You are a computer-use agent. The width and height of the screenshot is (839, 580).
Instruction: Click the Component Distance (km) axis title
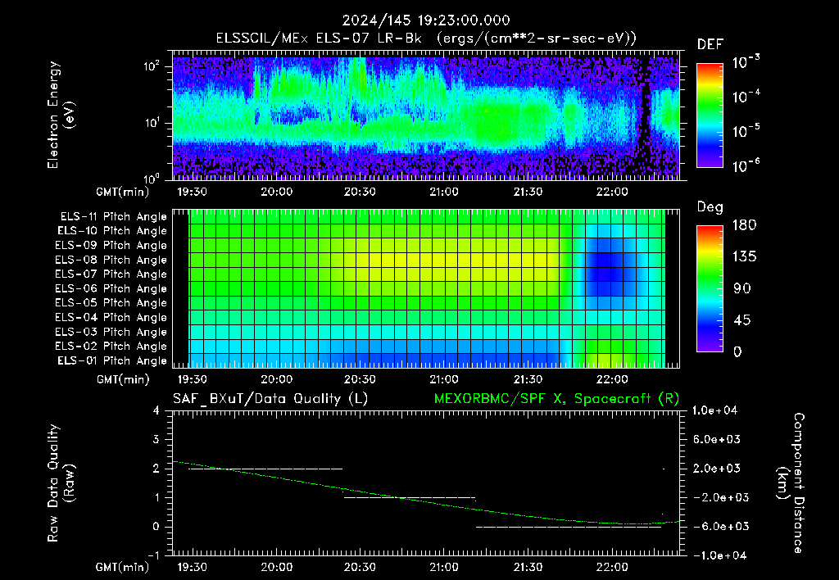click(791, 483)
